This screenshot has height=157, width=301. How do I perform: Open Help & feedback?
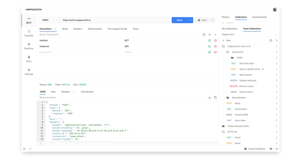(255, 149)
